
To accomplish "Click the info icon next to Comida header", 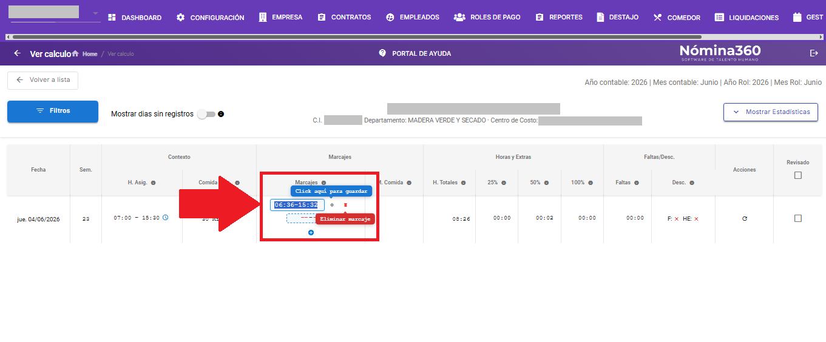I will (237, 183).
